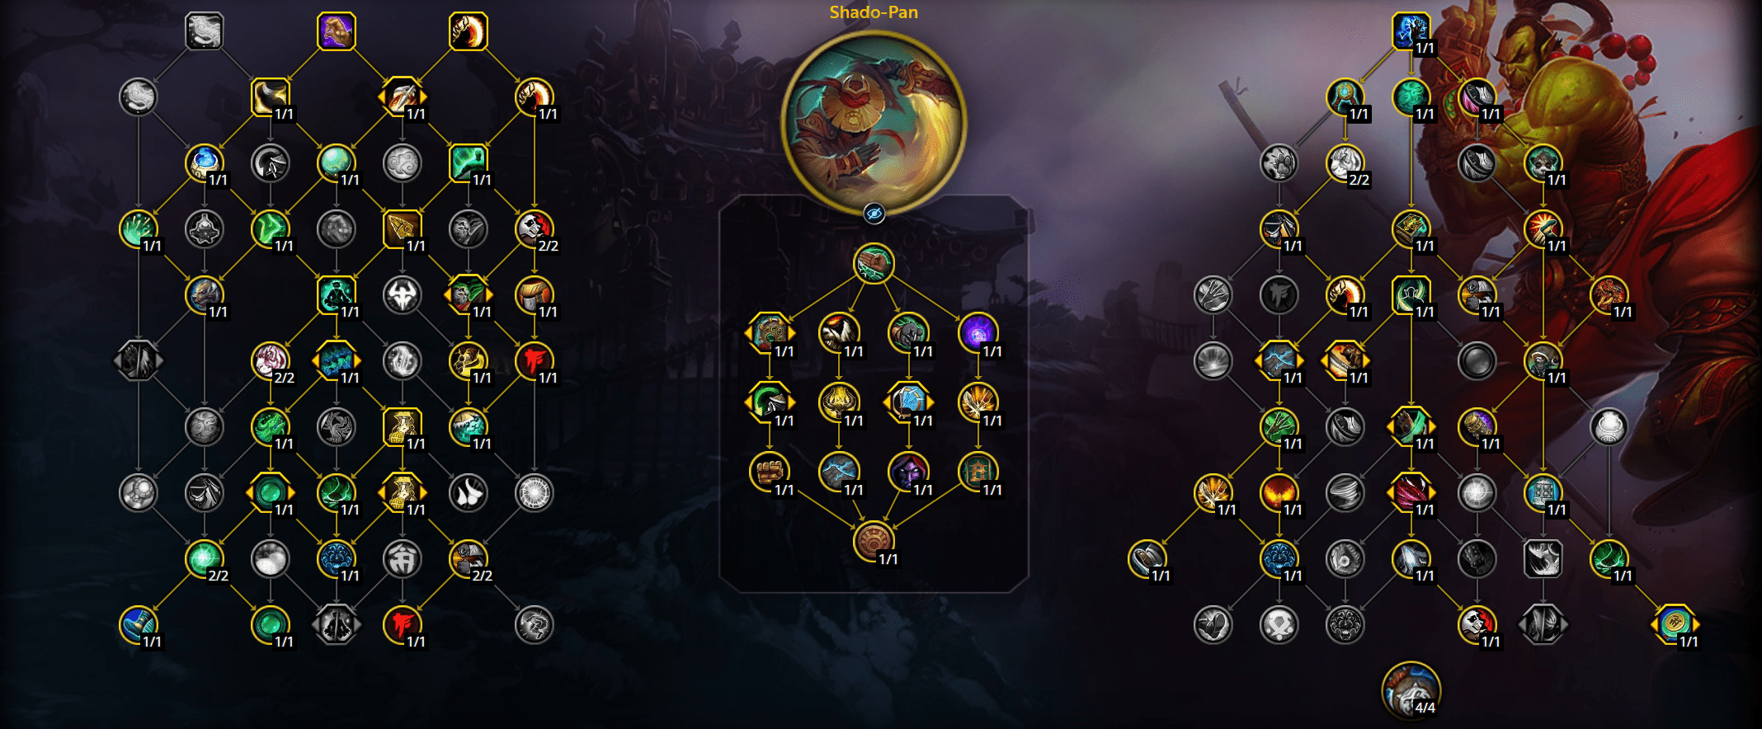Viewport: 1762px width, 729px height.
Task: Enable the grey square cloud talent at class tree top
Action: (205, 31)
